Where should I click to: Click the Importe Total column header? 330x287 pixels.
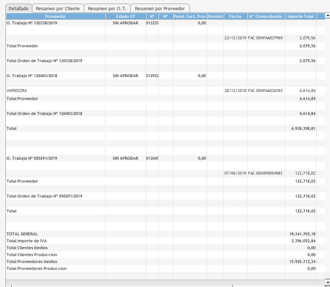coord(301,17)
